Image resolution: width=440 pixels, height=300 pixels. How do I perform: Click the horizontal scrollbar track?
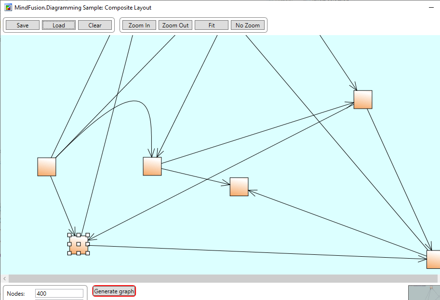(217, 278)
